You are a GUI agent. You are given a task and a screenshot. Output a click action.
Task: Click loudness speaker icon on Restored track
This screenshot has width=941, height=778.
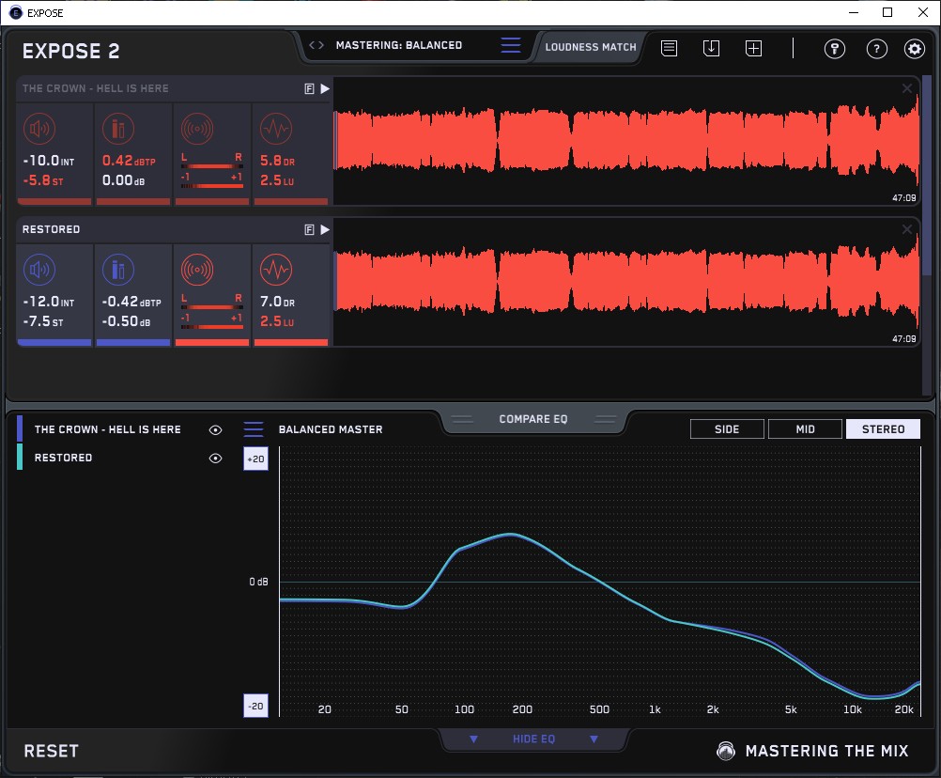pos(39,270)
